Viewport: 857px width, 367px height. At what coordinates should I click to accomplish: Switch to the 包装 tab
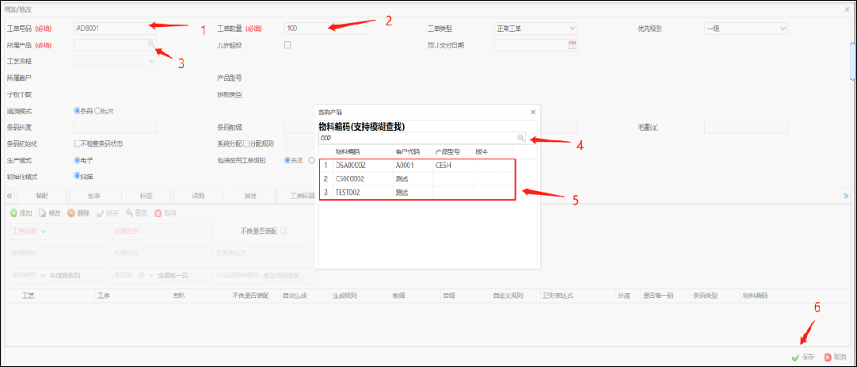click(x=95, y=195)
